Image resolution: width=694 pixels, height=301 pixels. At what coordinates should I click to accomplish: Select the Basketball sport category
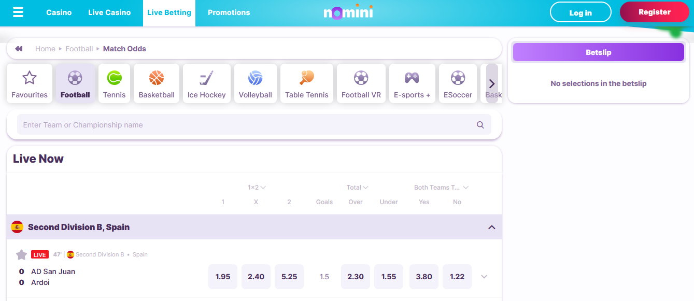(x=157, y=83)
